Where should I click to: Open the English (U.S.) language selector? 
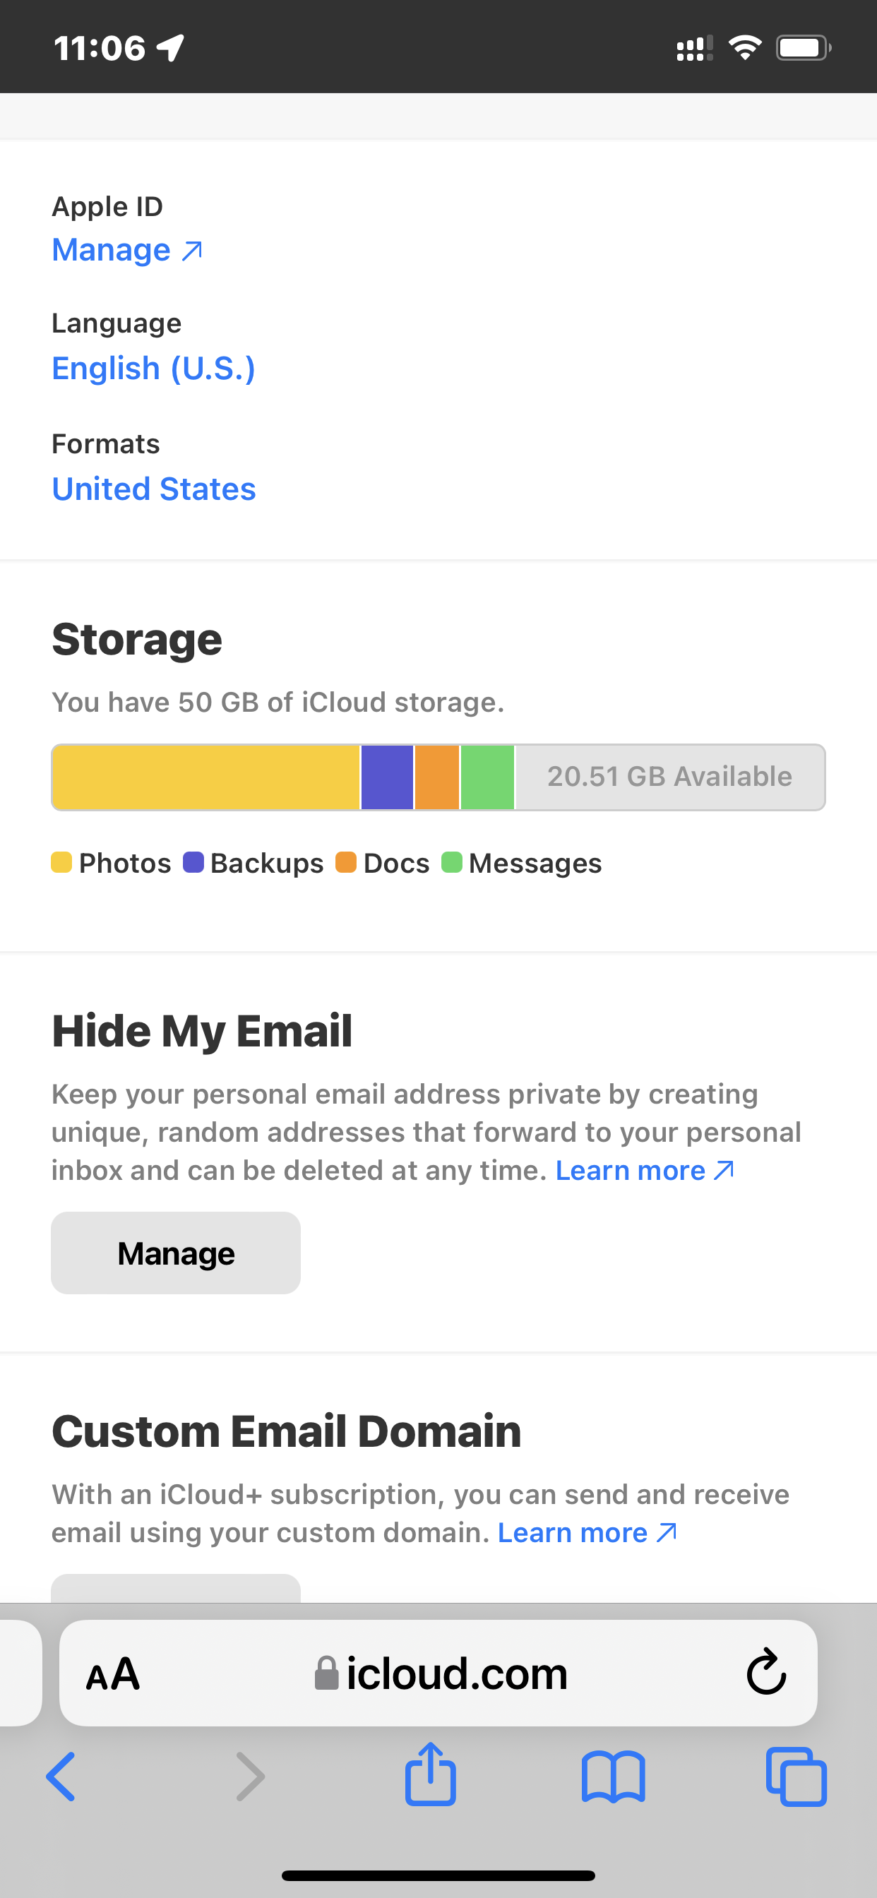(153, 368)
